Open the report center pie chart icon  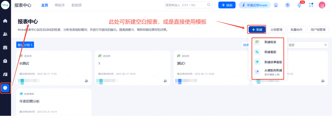tap(5, 88)
